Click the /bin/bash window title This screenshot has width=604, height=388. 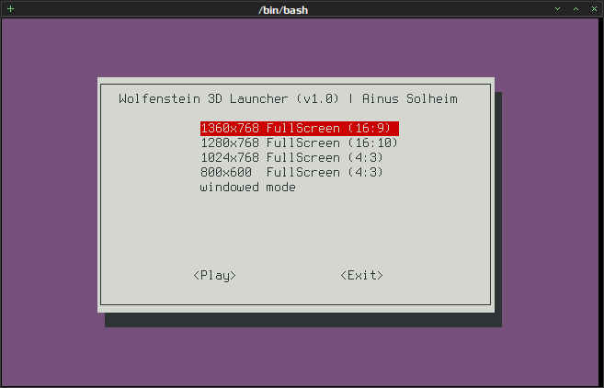283,9
